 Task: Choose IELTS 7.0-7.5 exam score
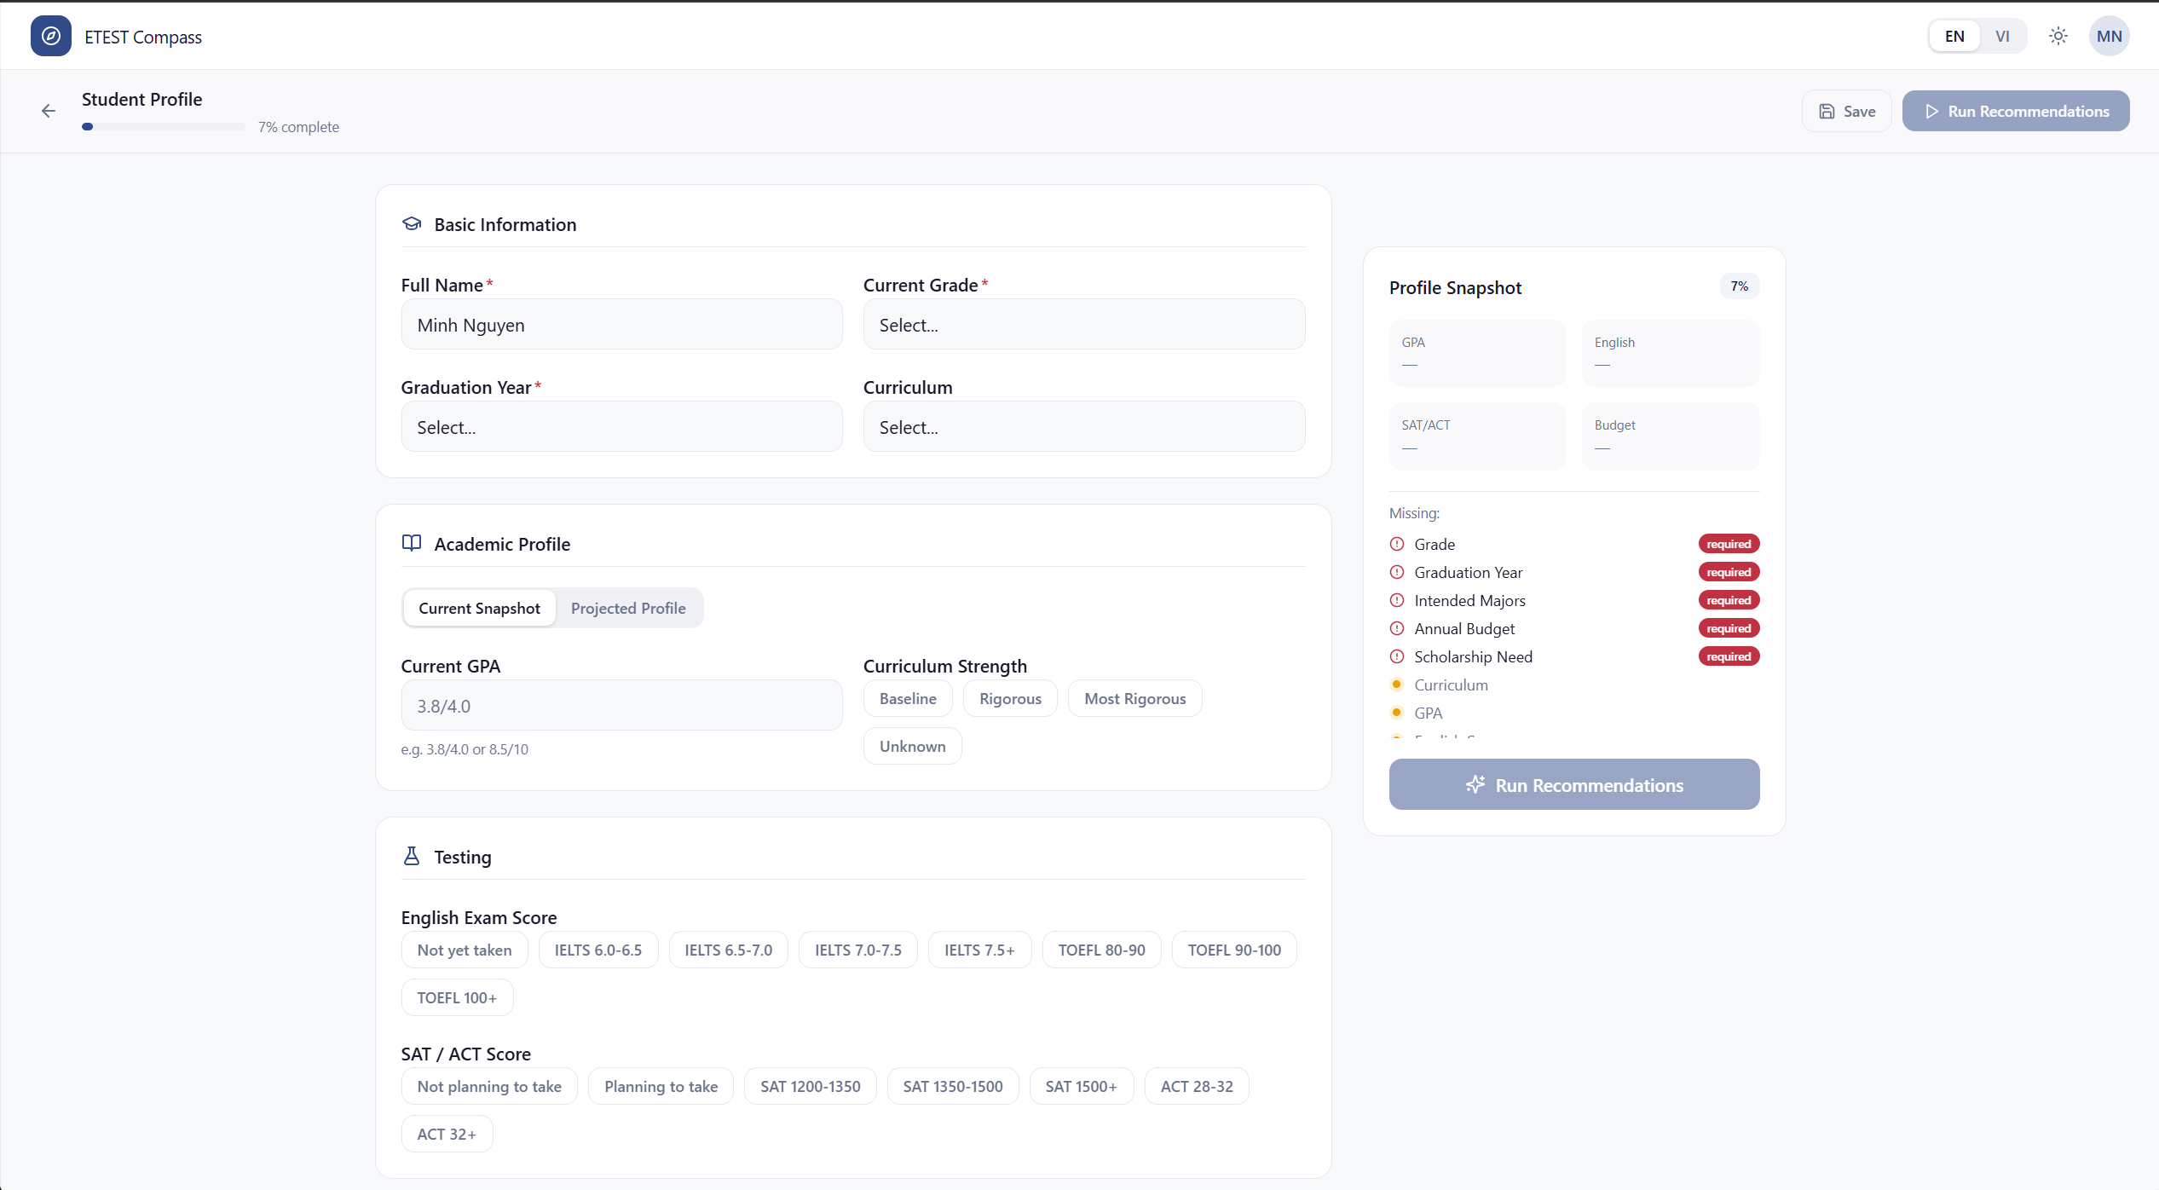(x=857, y=950)
